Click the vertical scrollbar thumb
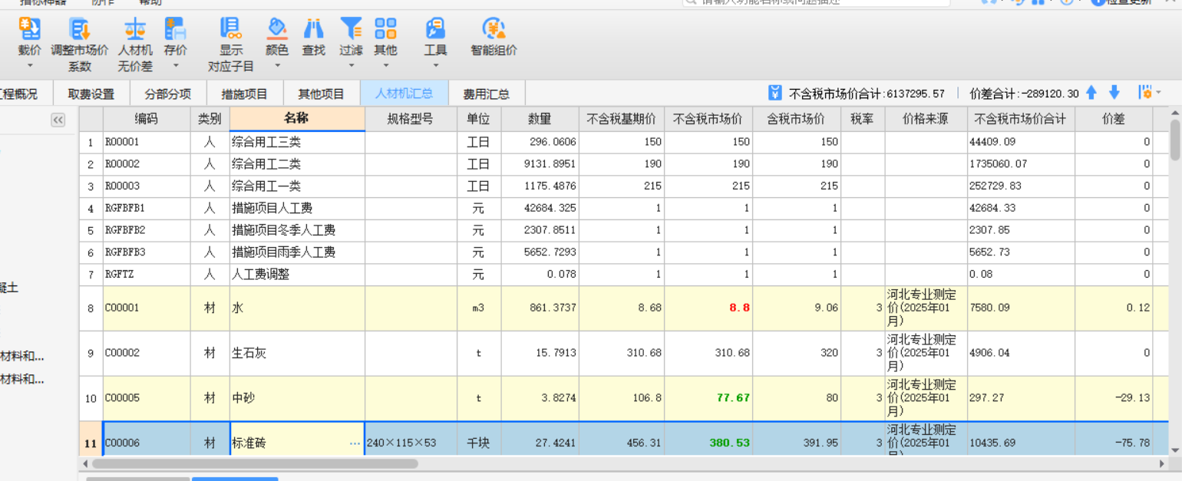The width and height of the screenshot is (1182, 481). point(1175,140)
